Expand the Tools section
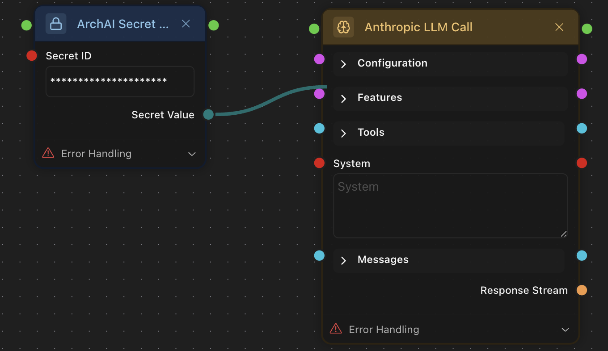The width and height of the screenshot is (608, 351). 343,133
